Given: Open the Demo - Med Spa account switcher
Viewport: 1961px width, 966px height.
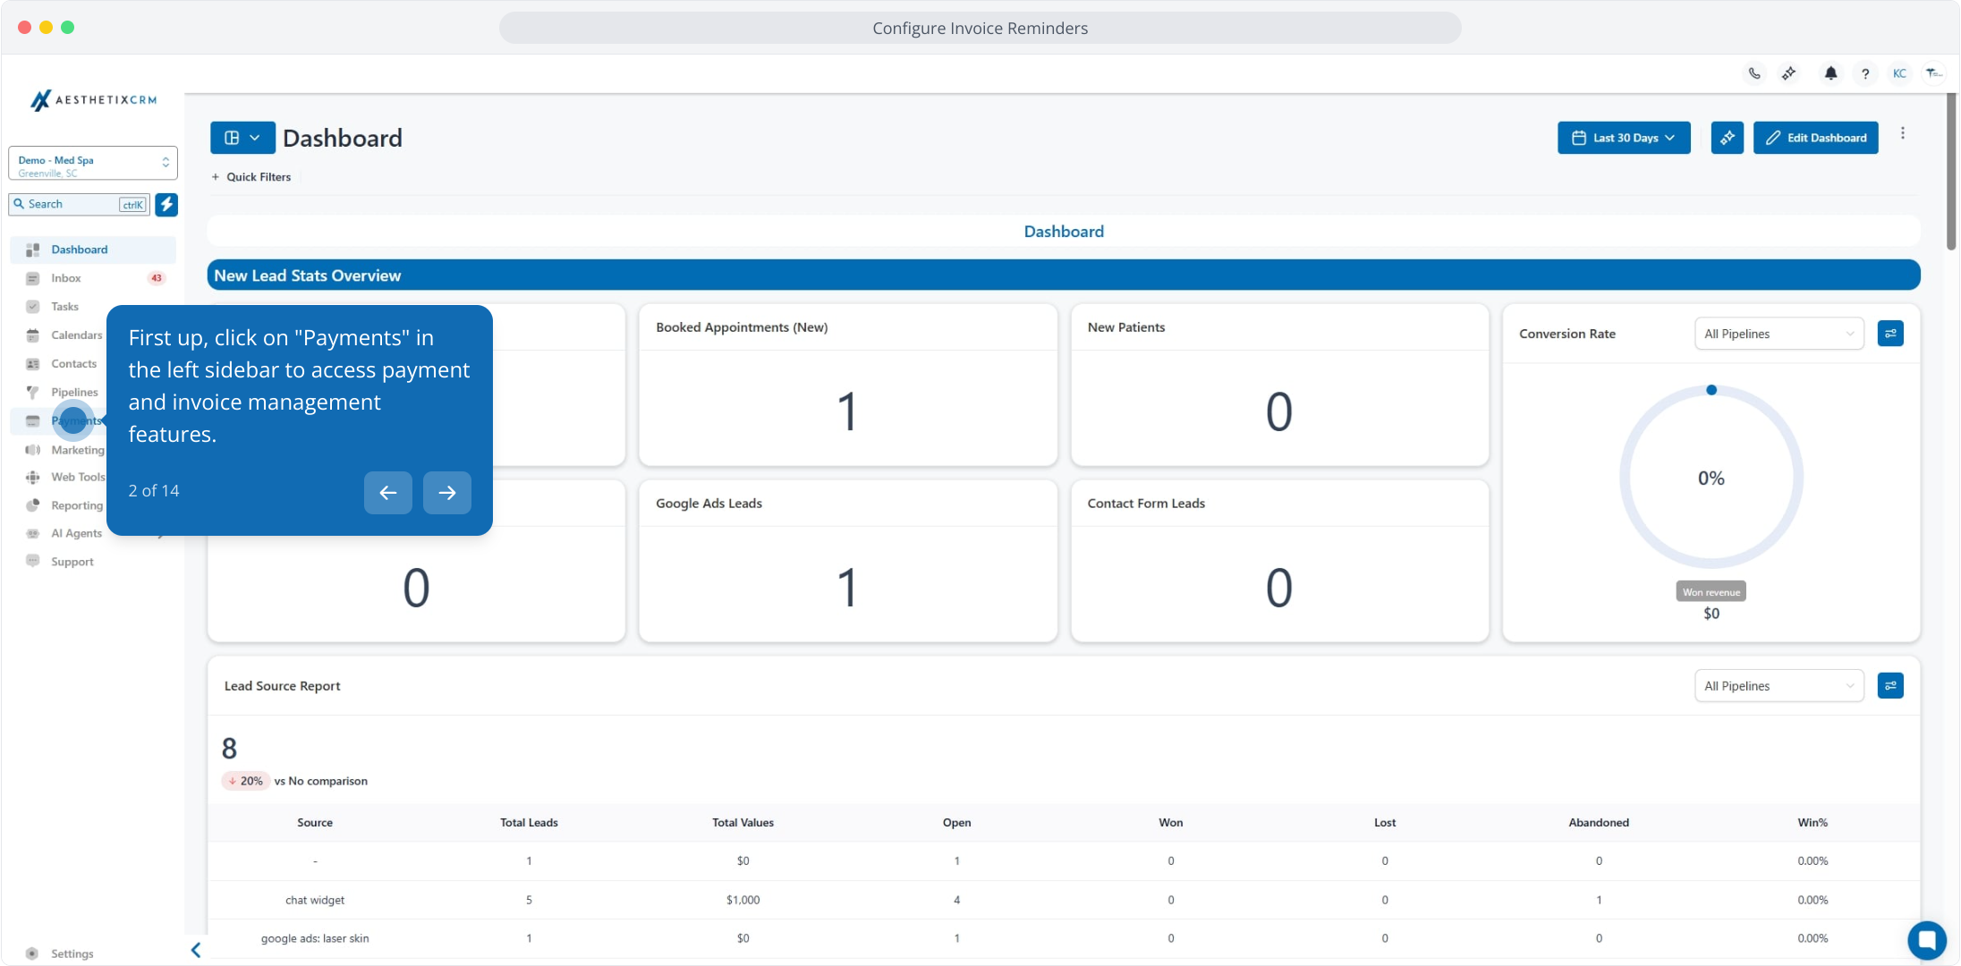Looking at the screenshot, I should (93, 163).
